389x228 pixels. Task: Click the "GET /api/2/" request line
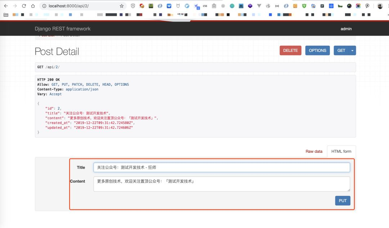click(x=48, y=67)
